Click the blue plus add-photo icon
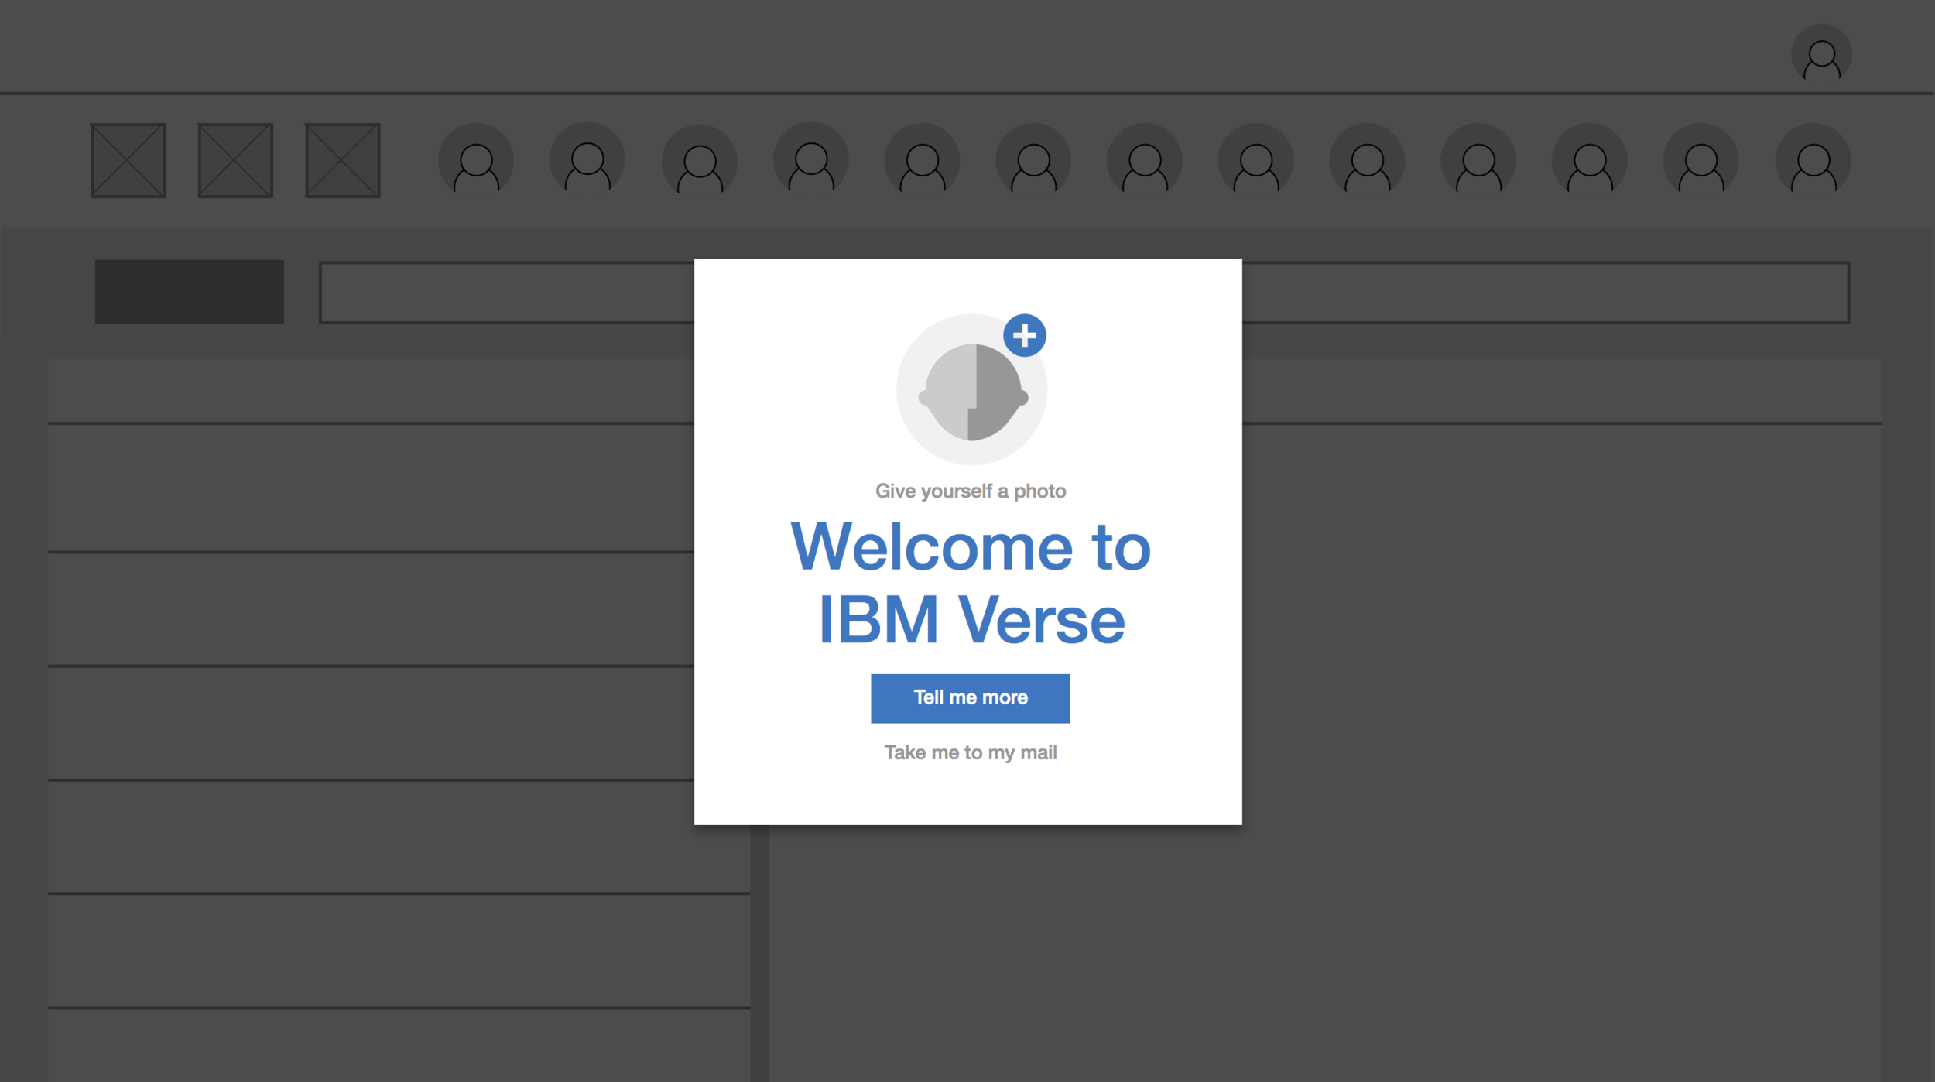Viewport: 1935px width, 1082px height. pos(1024,335)
